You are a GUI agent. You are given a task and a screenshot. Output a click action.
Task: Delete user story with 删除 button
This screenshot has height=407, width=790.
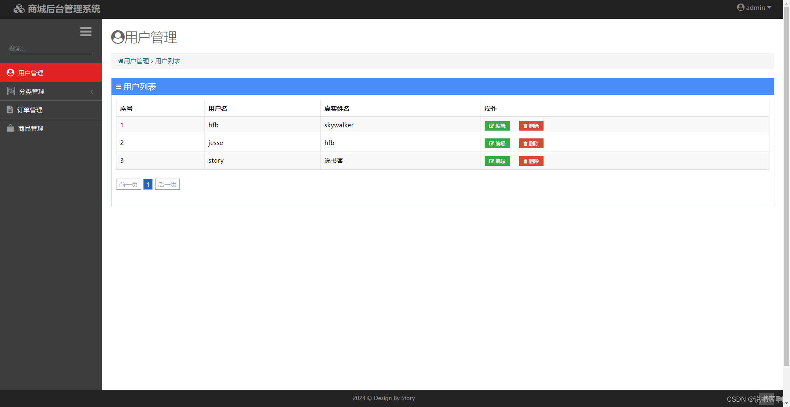(531, 161)
